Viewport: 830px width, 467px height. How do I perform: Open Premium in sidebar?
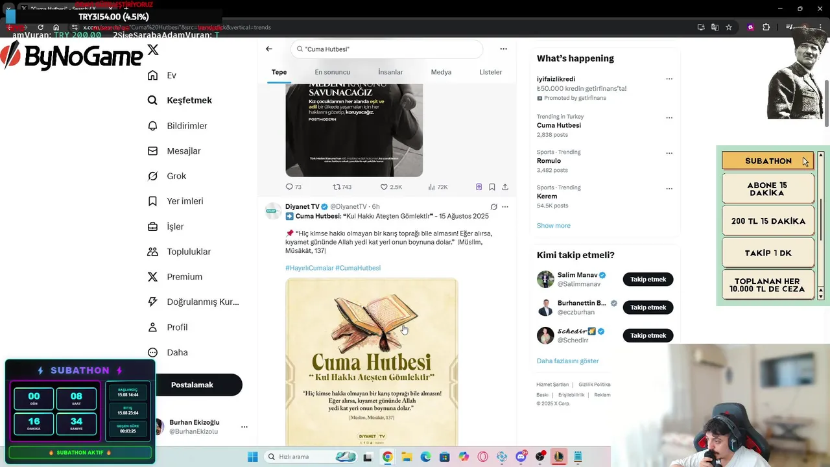point(175,277)
